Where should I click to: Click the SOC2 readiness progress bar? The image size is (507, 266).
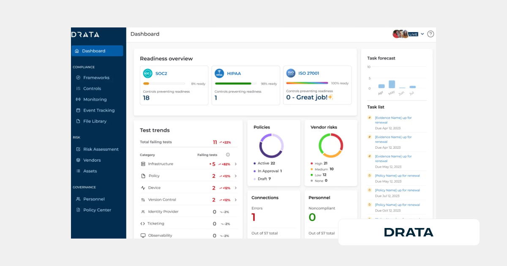click(x=164, y=84)
